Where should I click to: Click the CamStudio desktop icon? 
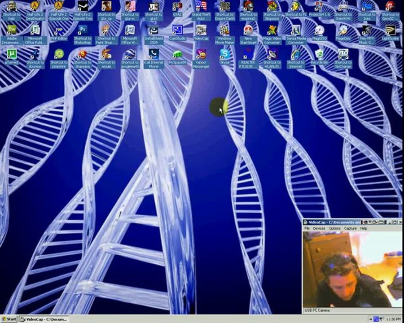point(177,31)
